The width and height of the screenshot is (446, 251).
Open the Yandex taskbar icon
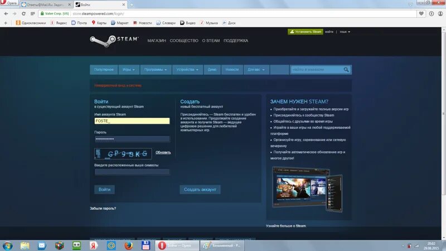tap(94, 245)
